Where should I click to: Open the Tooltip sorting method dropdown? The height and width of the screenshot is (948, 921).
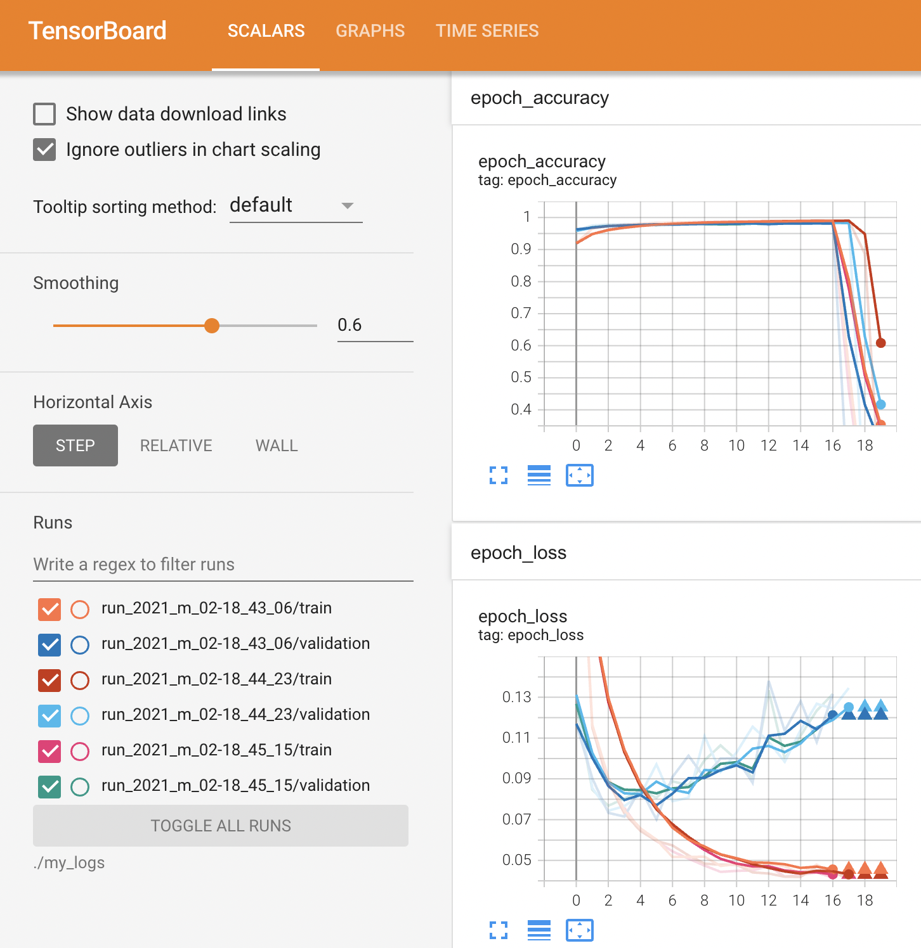[296, 206]
